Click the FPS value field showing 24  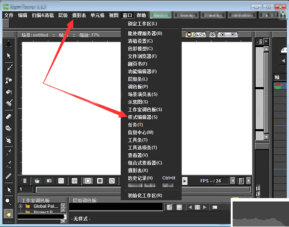coord(222,181)
